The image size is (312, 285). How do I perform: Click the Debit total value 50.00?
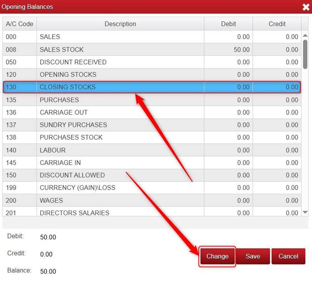(x=48, y=237)
